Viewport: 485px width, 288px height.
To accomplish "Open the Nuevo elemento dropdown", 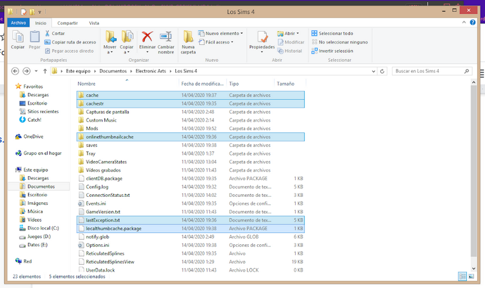I will 223,33.
